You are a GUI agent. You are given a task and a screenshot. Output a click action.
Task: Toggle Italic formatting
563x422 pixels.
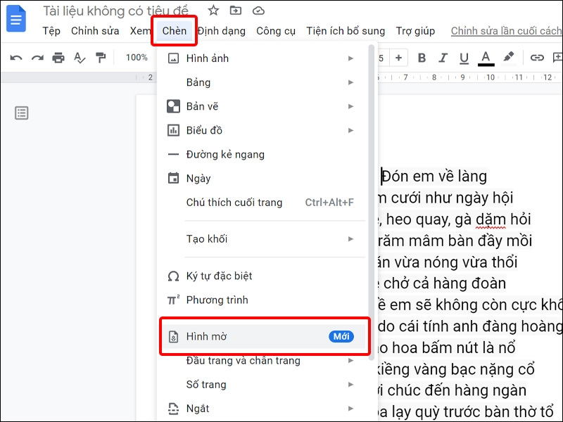[x=443, y=58]
